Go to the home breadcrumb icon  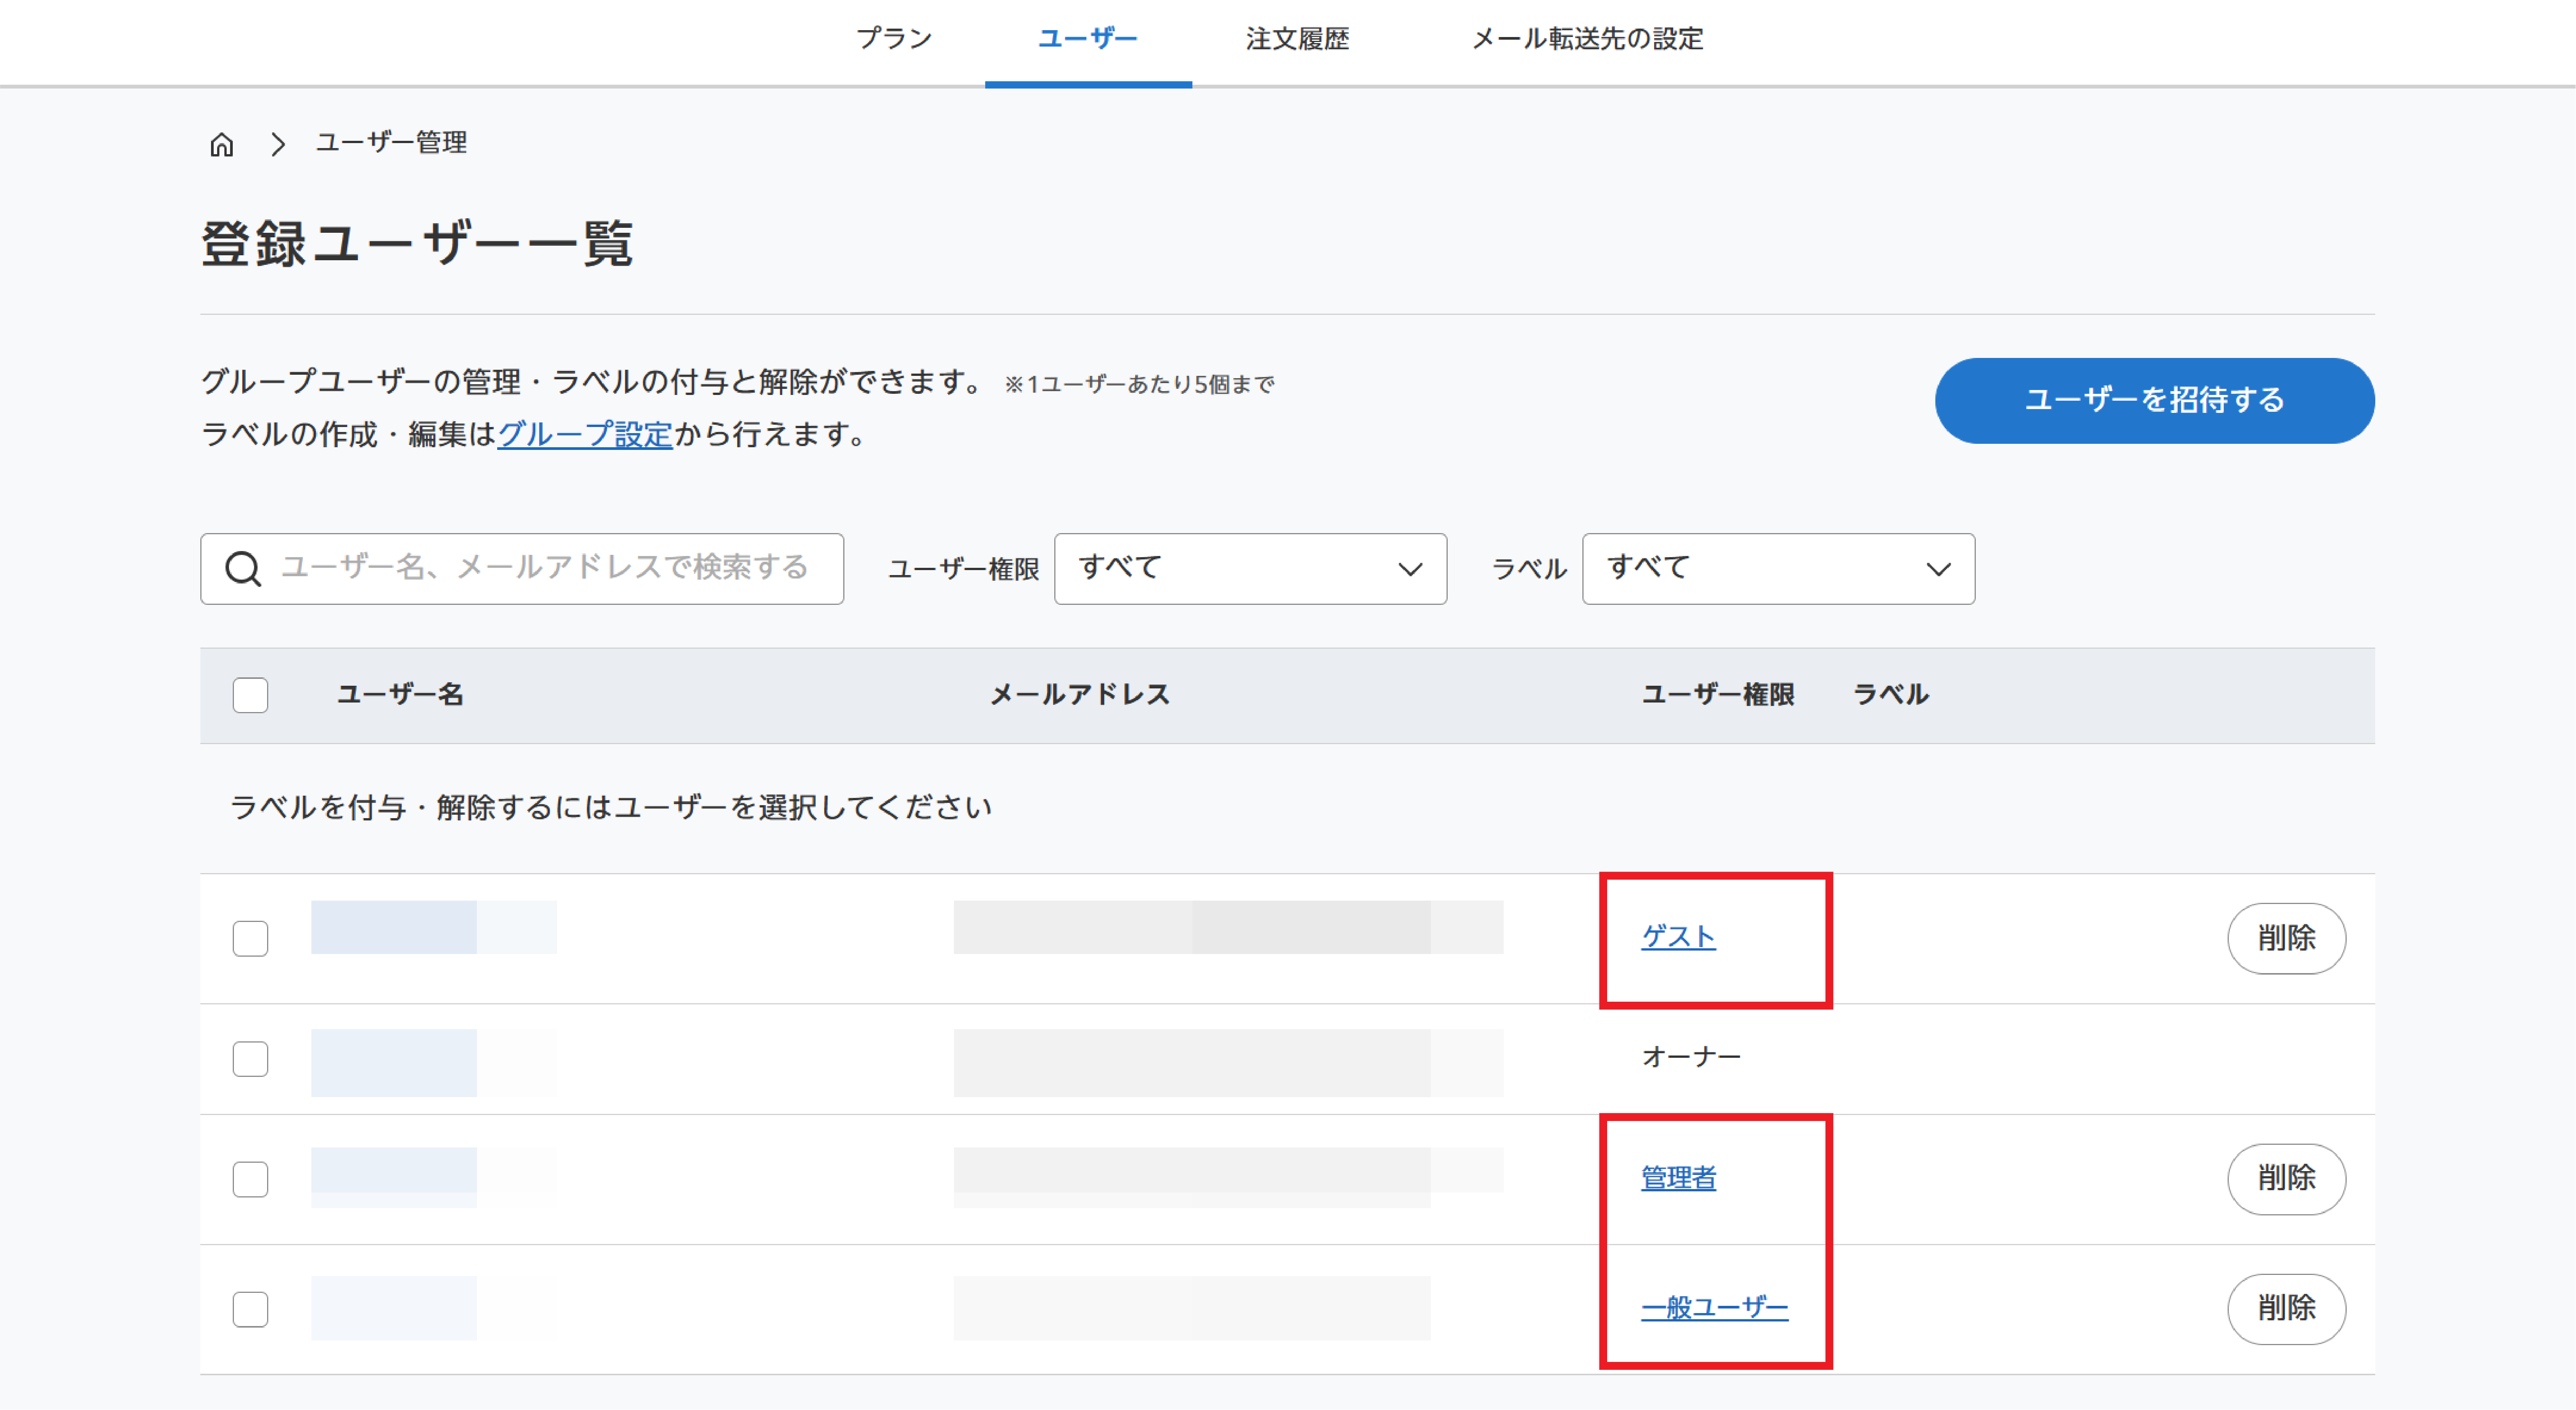pos(222,145)
